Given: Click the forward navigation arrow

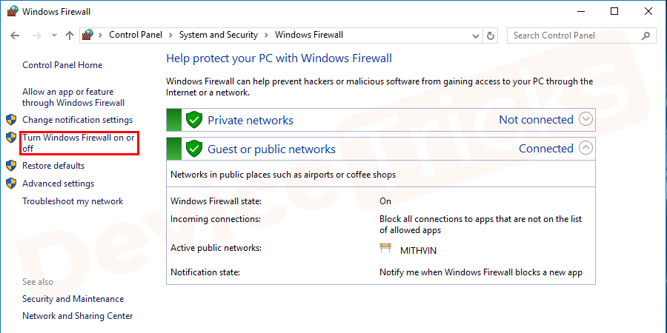Looking at the screenshot, I should pos(37,36).
